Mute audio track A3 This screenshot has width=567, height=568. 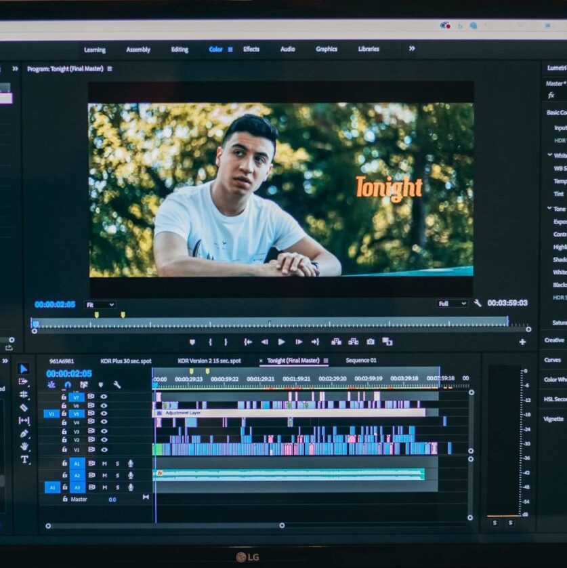(104, 487)
